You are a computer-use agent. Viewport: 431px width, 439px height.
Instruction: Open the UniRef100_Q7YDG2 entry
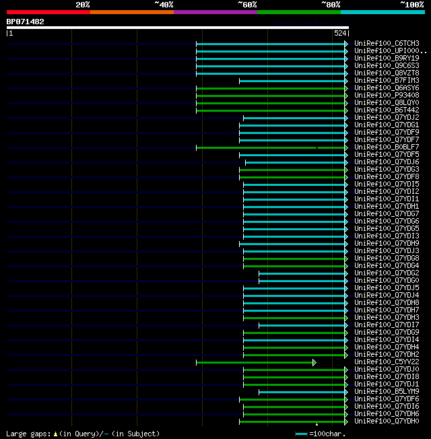click(x=387, y=273)
